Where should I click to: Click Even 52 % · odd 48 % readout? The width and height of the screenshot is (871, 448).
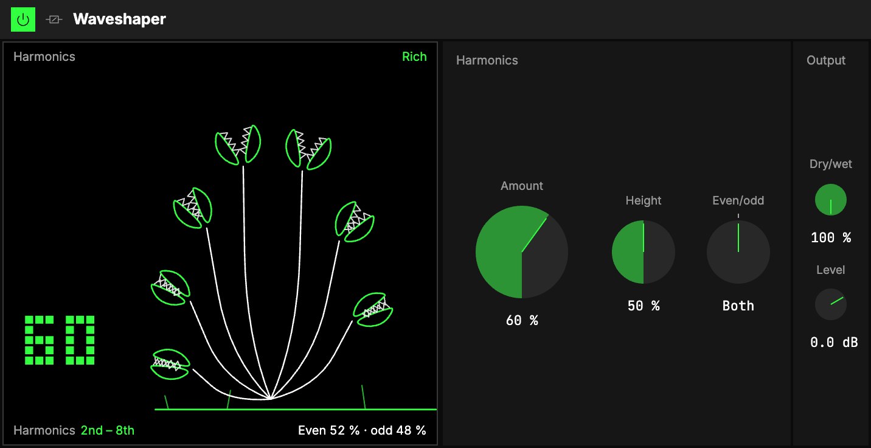pos(362,430)
